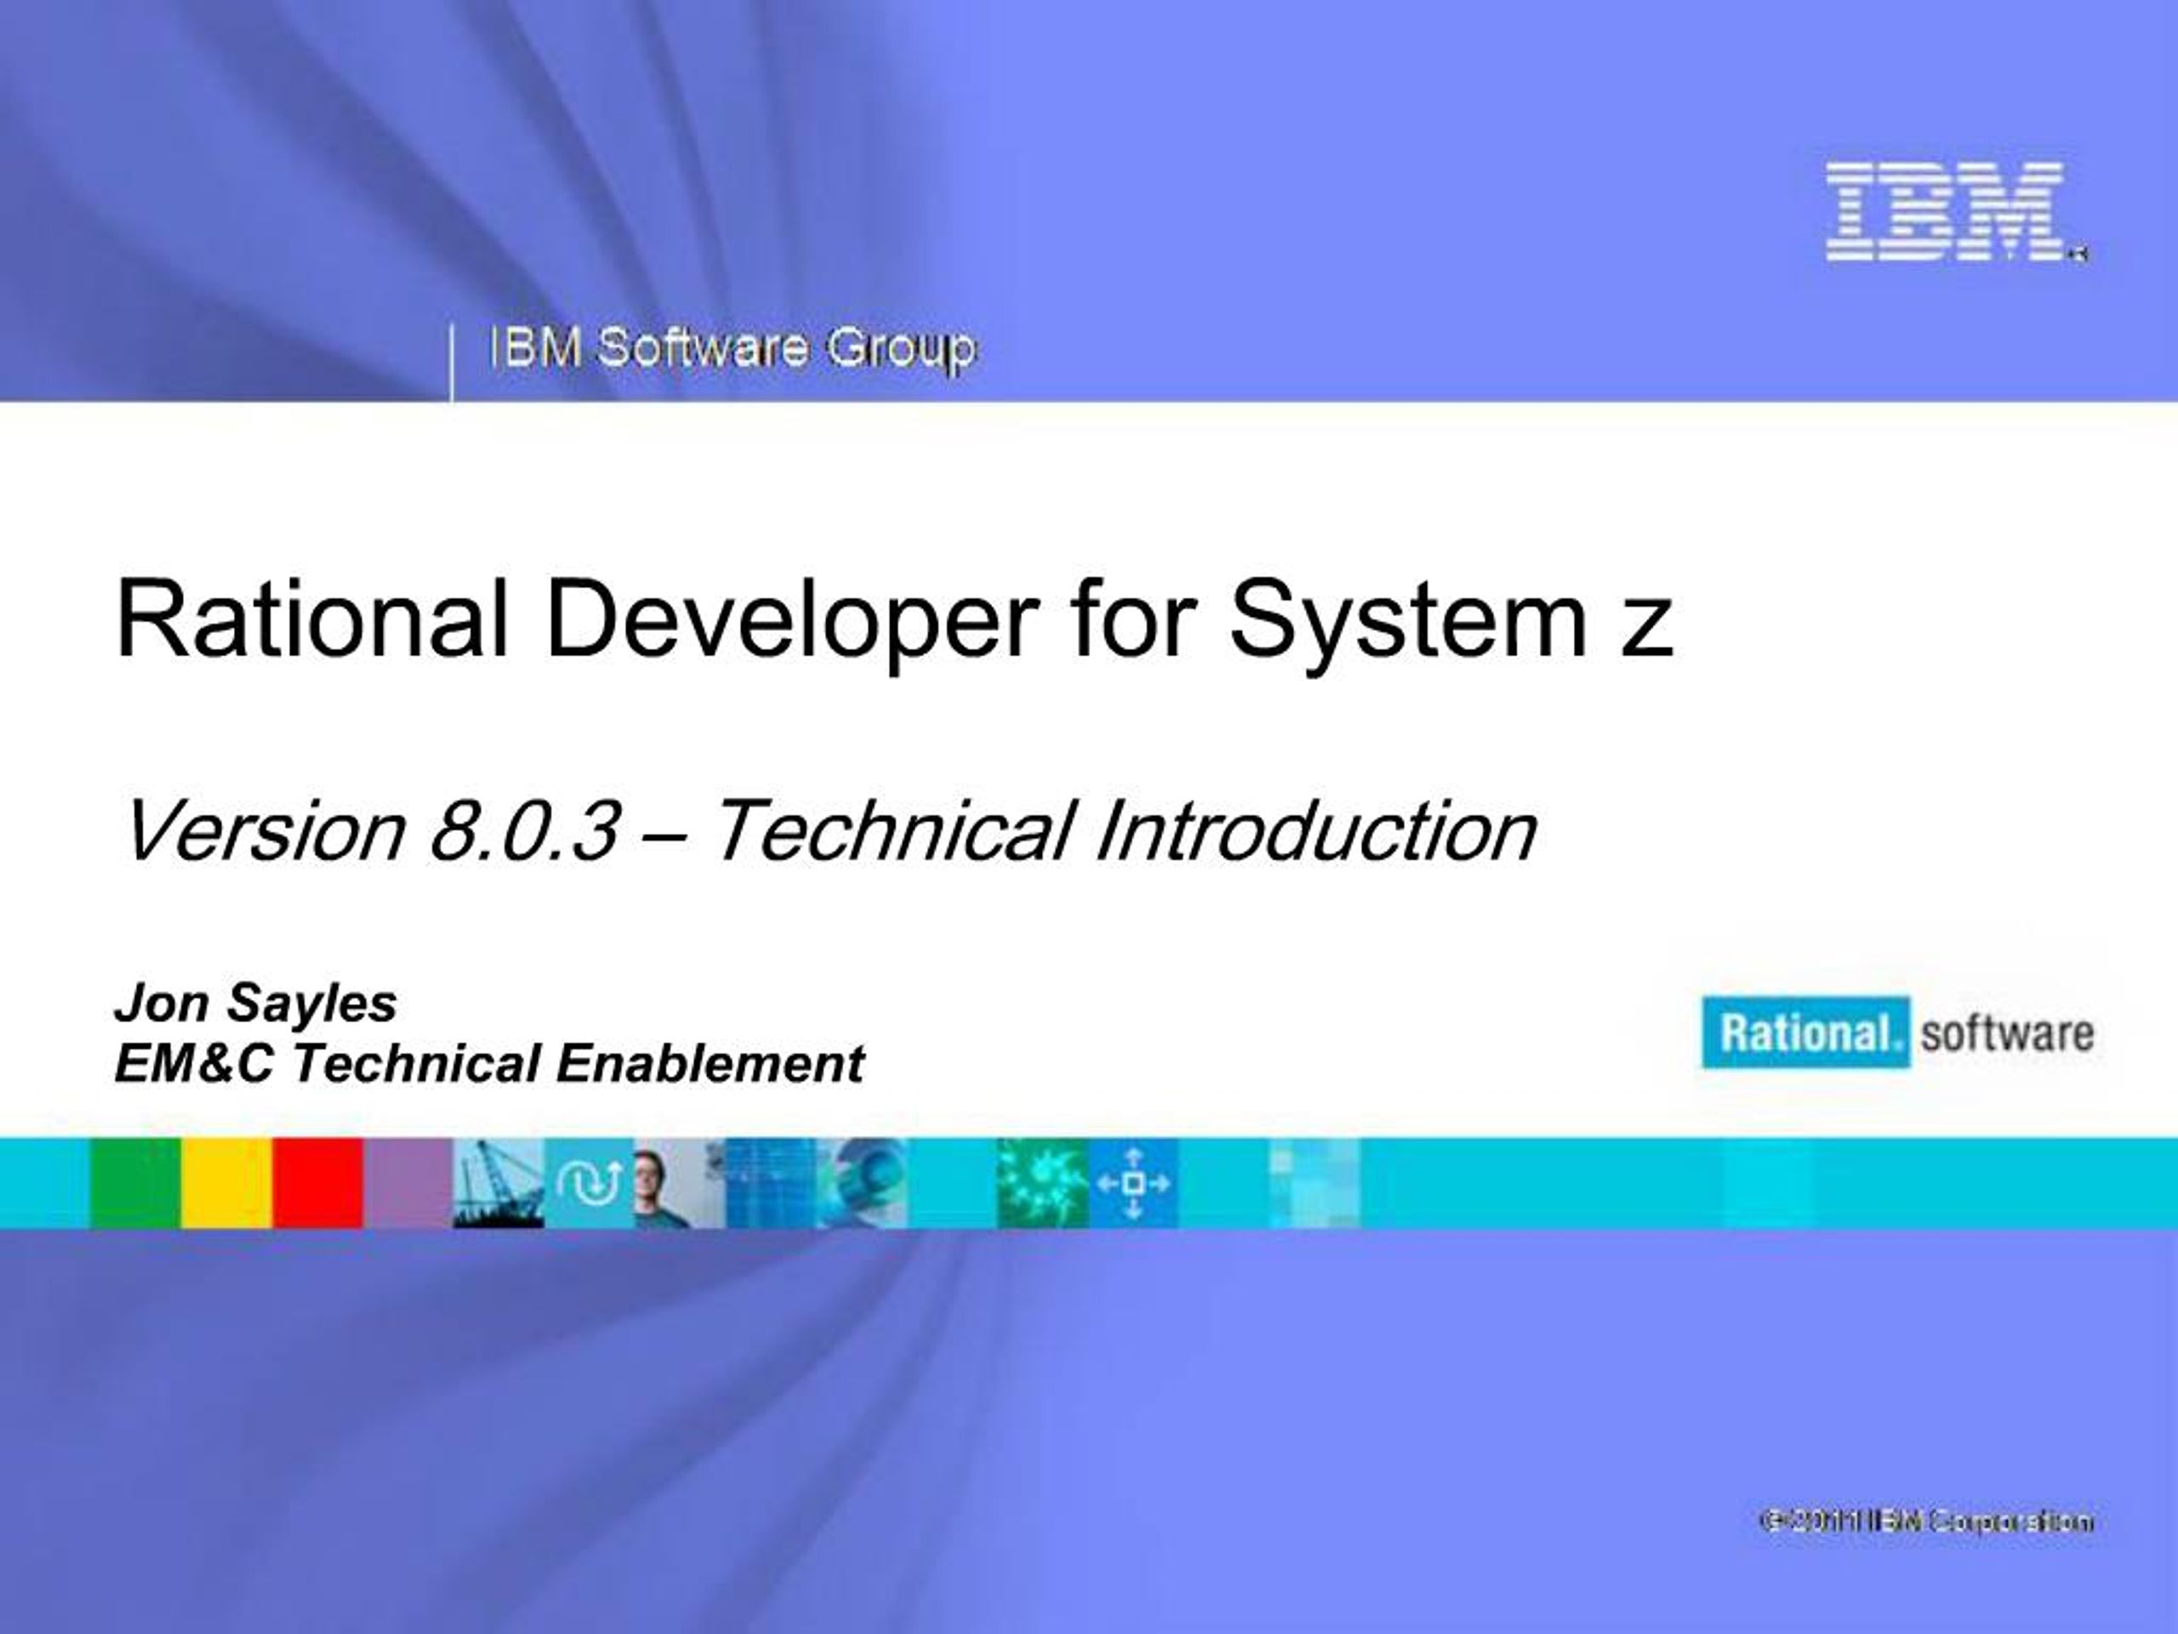Click the curved arrow icon tile

click(590, 1183)
